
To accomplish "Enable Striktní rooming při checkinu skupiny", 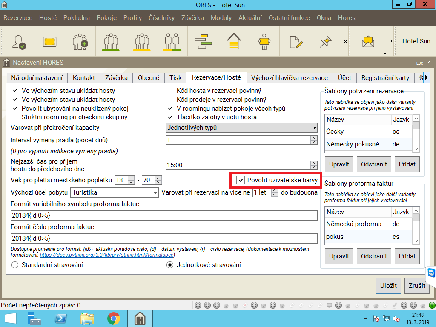I will pos(15,117).
